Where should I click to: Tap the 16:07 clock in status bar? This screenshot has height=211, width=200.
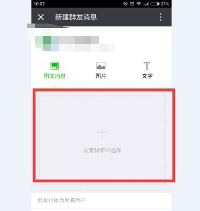tap(39, 4)
